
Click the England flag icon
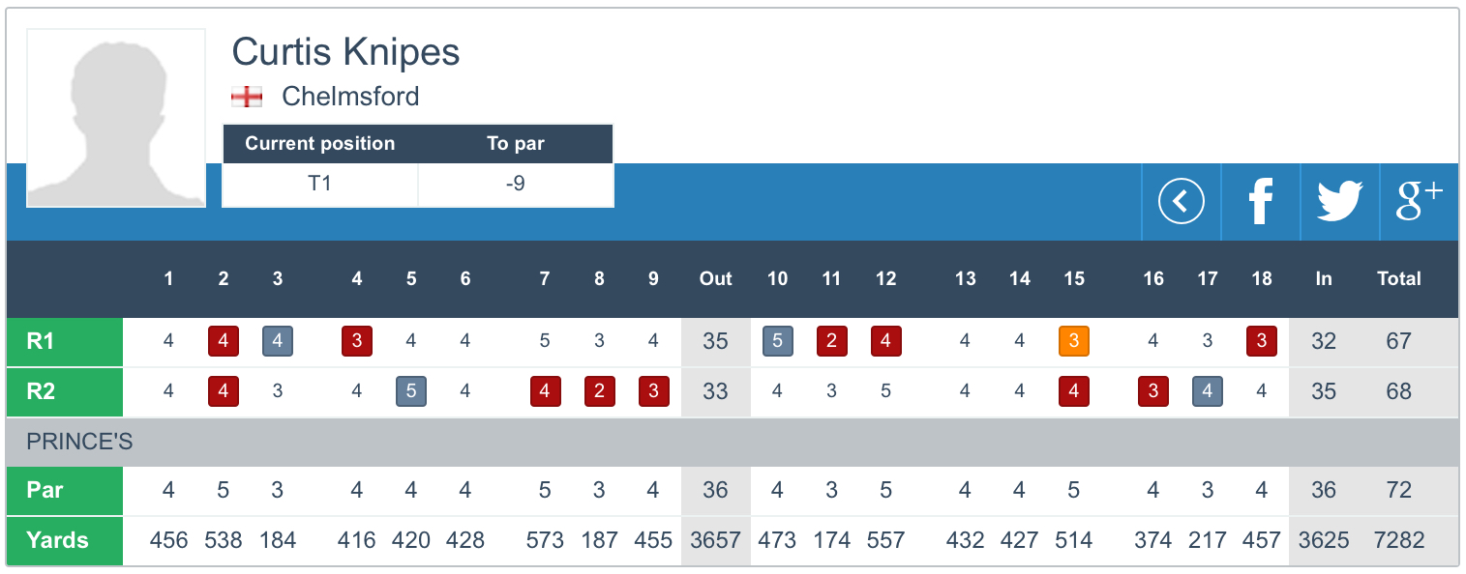[247, 97]
